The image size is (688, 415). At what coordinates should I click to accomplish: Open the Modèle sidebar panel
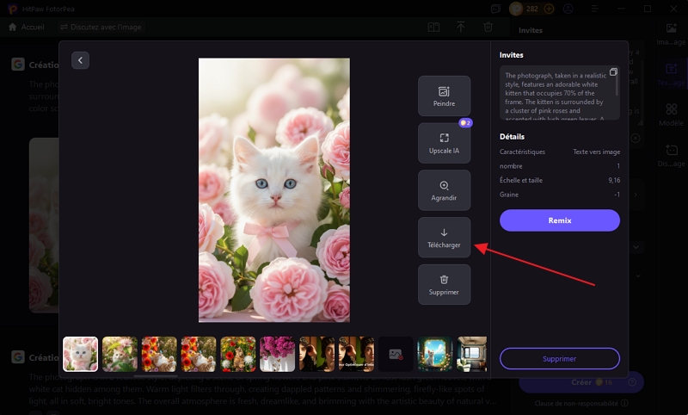671,115
